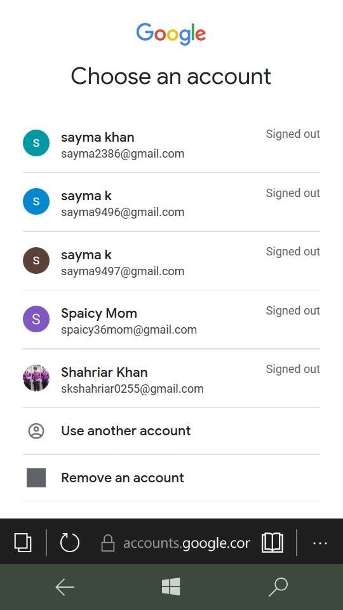Choose the sayma khan account
This screenshot has height=610, width=343.
click(171, 144)
